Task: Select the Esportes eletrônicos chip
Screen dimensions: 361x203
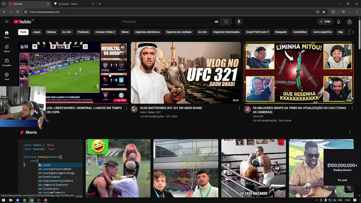Action: [x=148, y=32]
